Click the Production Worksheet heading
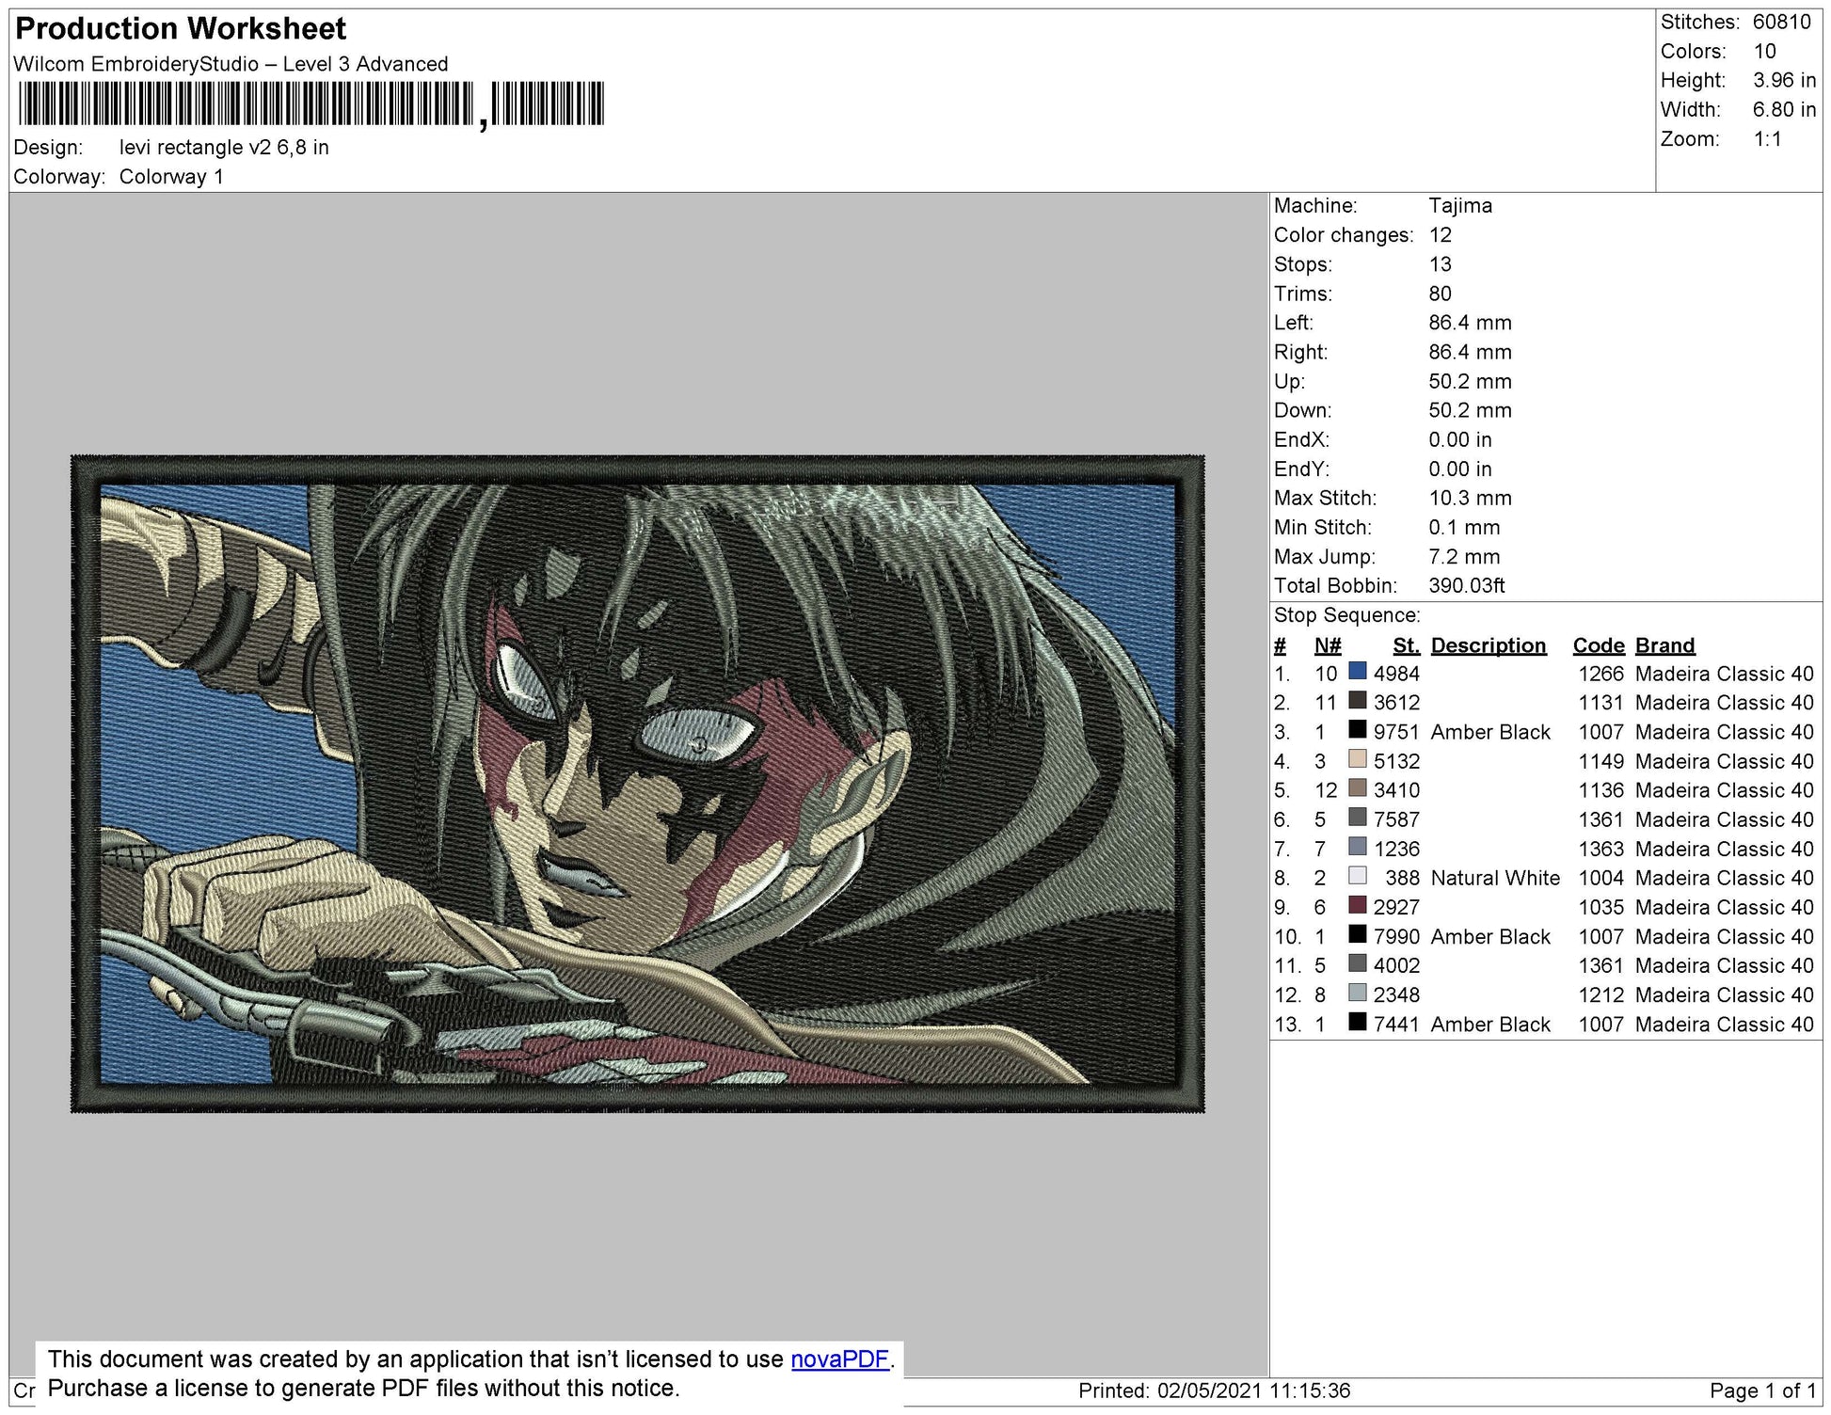Screen dimensions: 1831x1415 tap(181, 28)
